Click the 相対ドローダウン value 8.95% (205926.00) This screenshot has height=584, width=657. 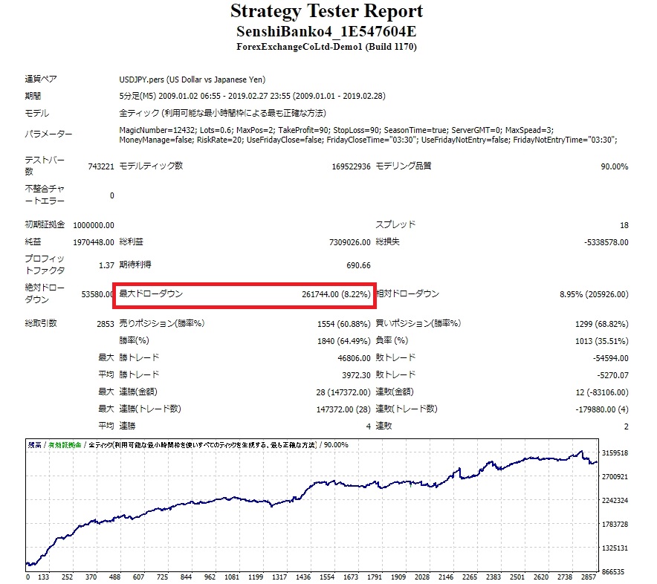pos(593,295)
